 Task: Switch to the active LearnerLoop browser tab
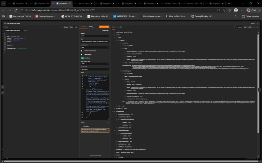(61, 3)
